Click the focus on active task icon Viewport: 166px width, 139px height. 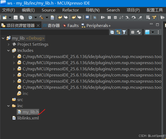(x=133, y=32)
